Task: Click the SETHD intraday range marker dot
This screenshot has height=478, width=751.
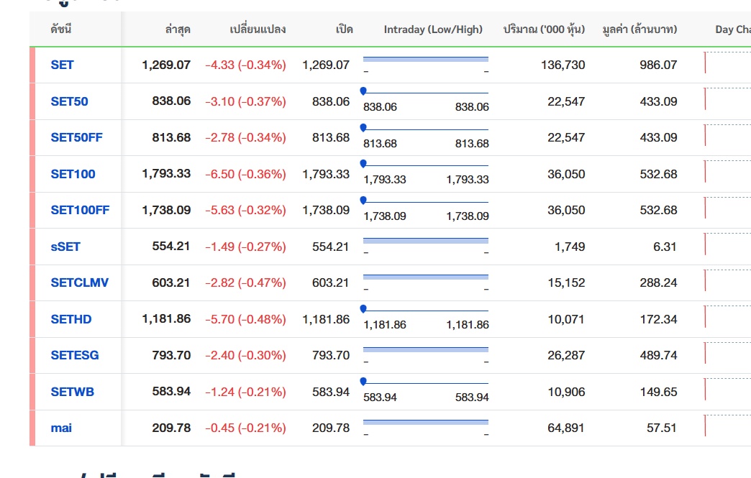Action: (363, 309)
